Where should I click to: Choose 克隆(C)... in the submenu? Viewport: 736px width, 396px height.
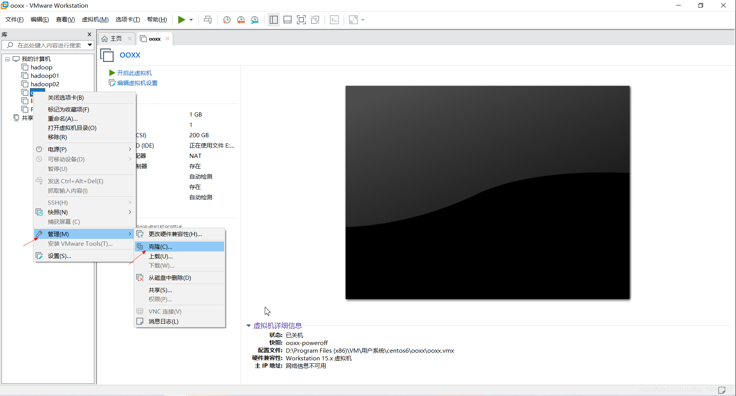(x=180, y=246)
